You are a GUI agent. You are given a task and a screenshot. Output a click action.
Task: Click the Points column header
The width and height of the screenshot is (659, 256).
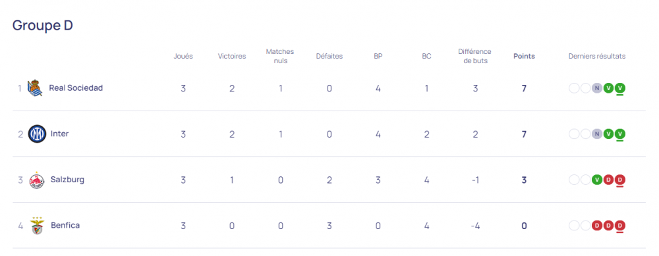tap(524, 56)
